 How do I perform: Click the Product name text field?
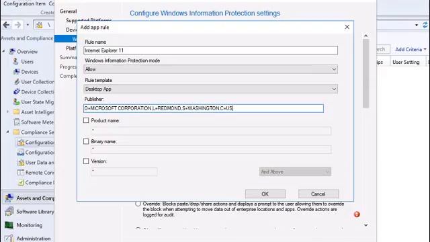(211, 130)
